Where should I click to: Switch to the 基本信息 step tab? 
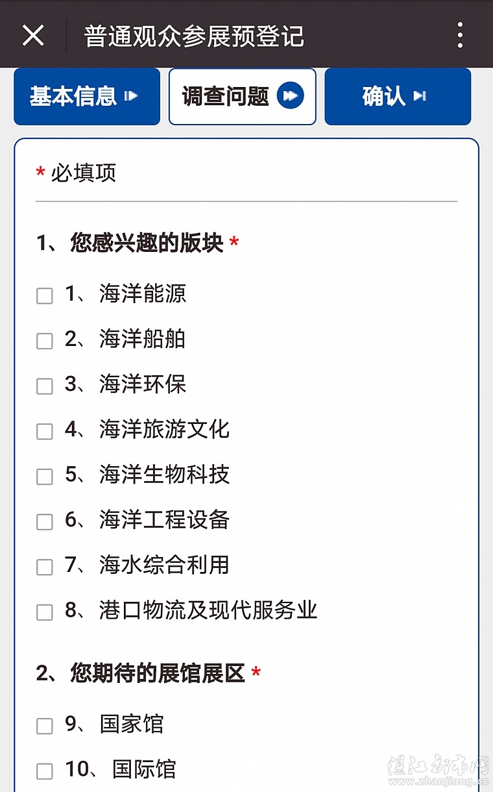73,96
